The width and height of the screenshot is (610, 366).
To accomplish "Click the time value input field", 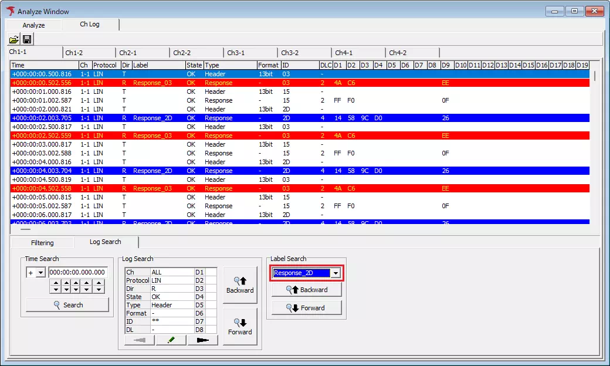I will point(77,272).
